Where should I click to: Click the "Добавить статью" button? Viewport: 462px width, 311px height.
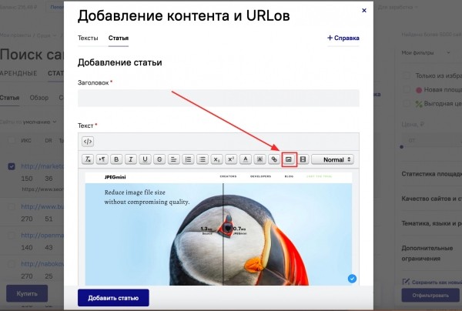tap(113, 297)
